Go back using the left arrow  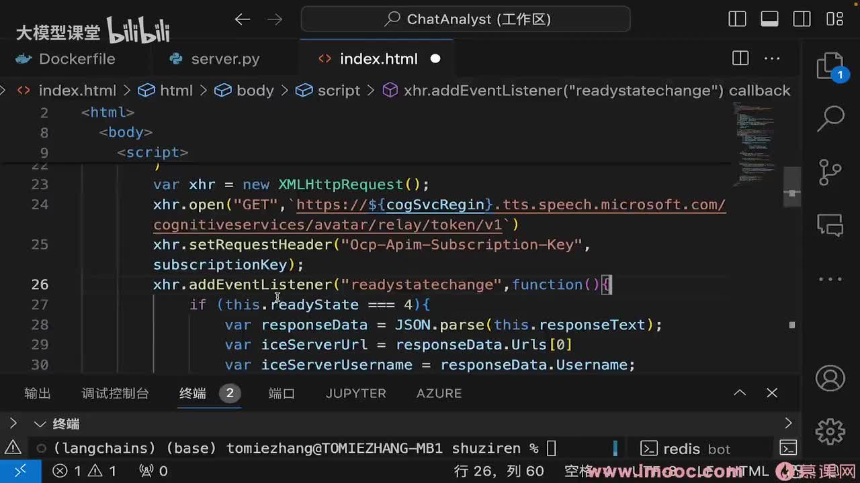click(x=243, y=19)
